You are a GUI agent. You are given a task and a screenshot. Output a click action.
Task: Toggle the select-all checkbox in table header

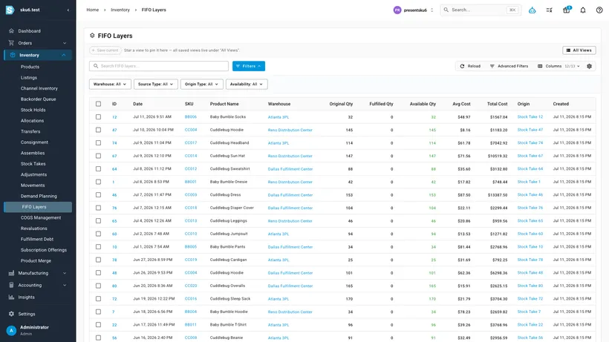pyautogui.click(x=98, y=104)
